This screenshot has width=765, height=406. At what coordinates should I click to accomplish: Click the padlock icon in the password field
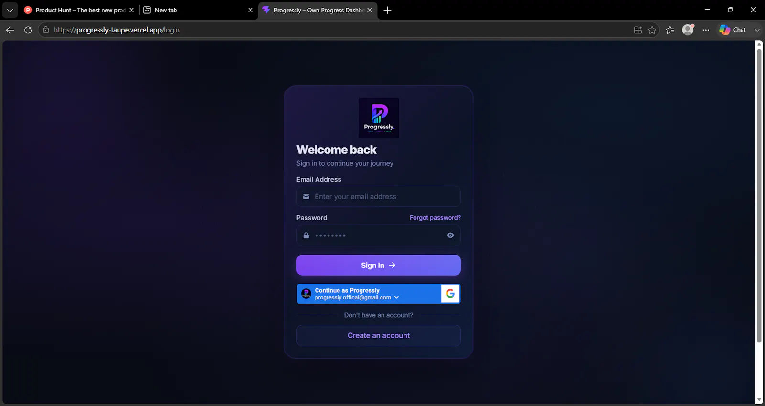306,235
